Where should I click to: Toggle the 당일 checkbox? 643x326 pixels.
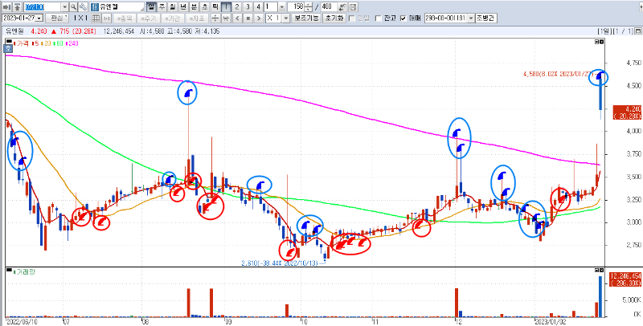(x=352, y=18)
